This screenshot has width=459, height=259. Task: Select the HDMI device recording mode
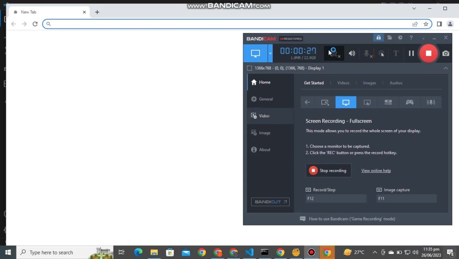click(x=388, y=102)
